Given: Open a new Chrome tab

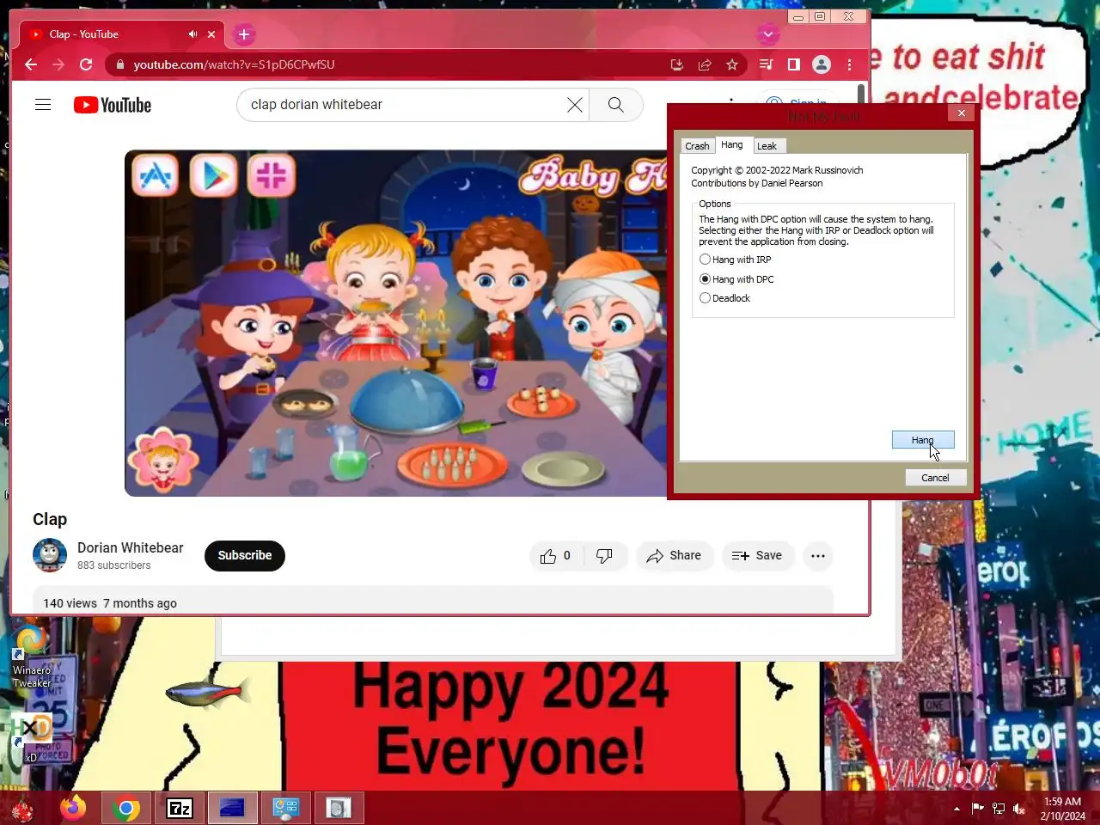Looking at the screenshot, I should [x=244, y=34].
